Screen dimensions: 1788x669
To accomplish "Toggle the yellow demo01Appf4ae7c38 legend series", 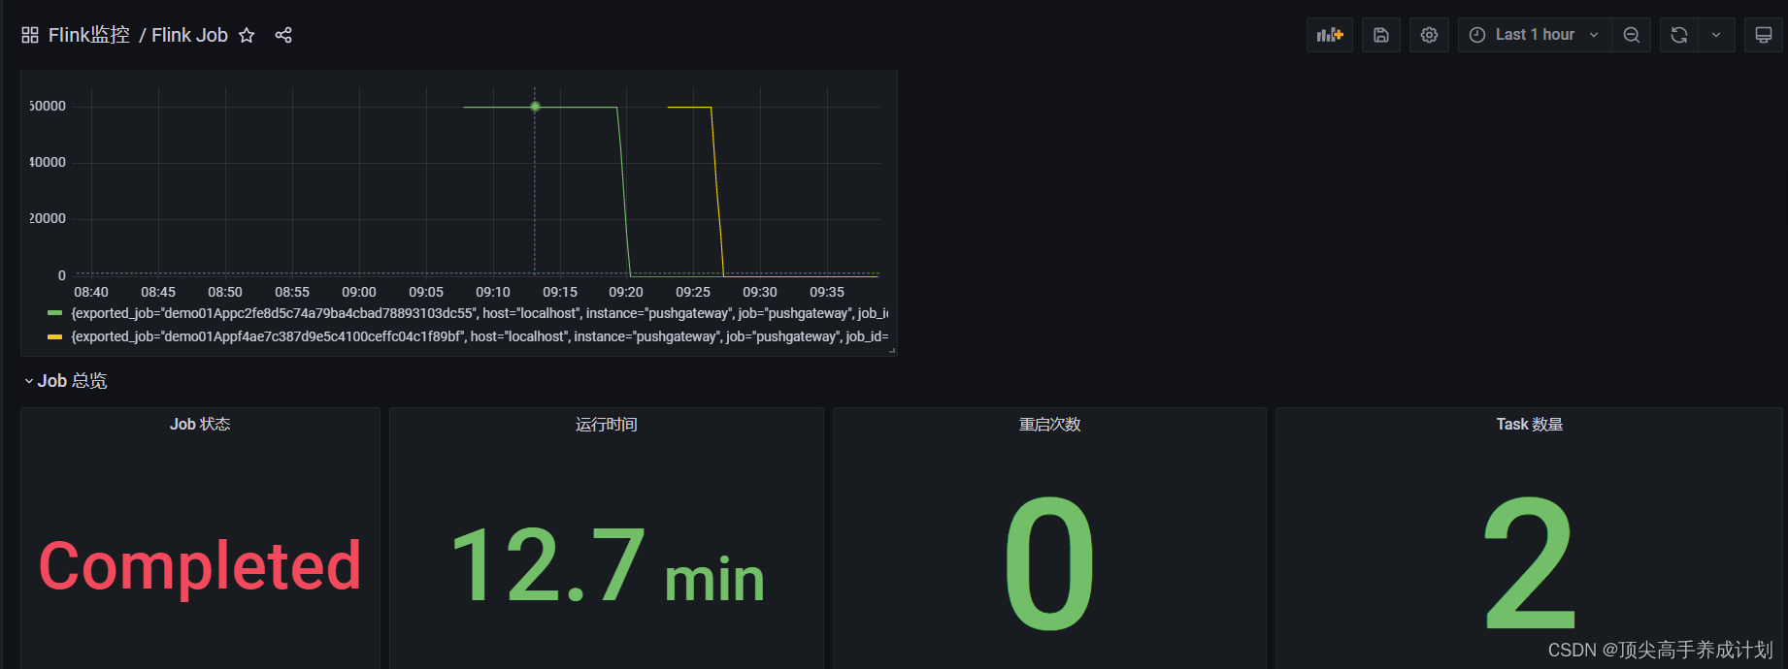I will [55, 336].
